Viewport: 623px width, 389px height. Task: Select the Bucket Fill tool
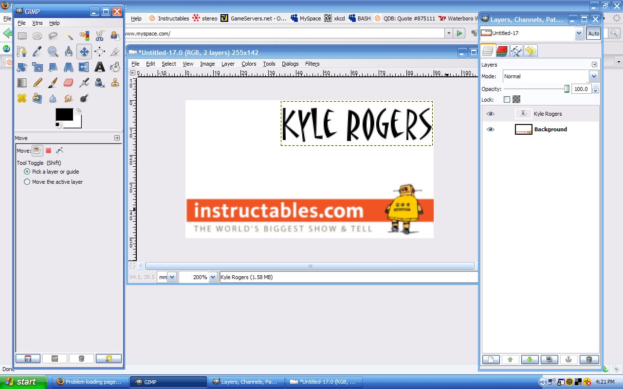[x=115, y=67]
